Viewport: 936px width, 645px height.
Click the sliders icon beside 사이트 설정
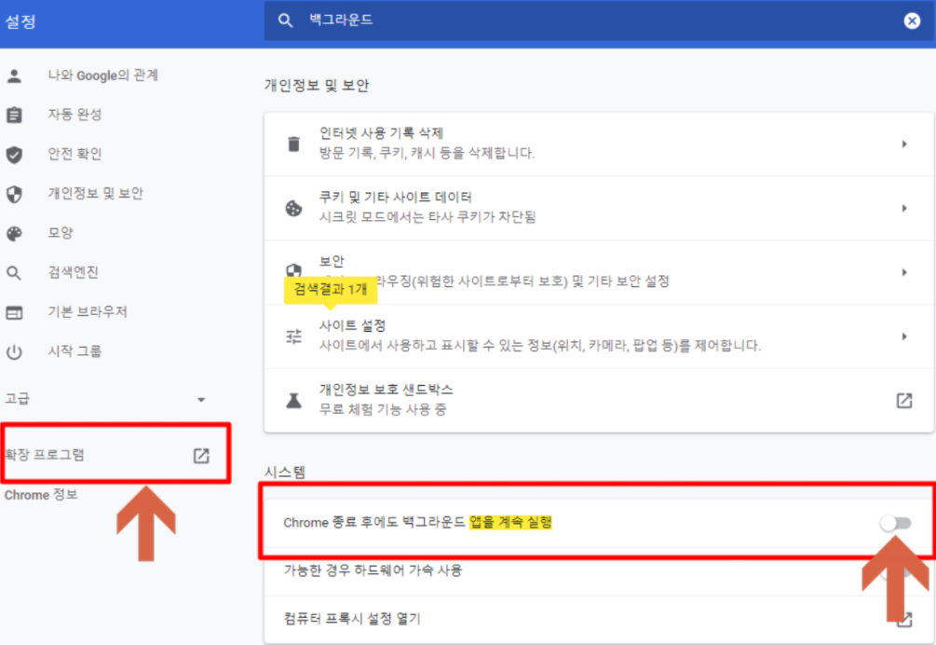point(293,336)
